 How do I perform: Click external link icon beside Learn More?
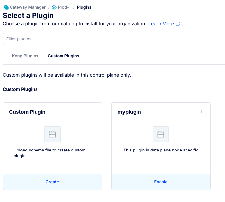point(178,24)
